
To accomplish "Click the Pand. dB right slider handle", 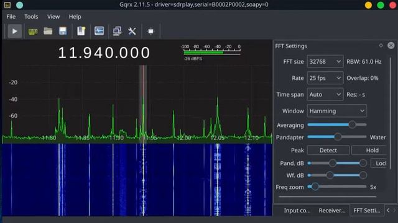I will click(x=363, y=163).
